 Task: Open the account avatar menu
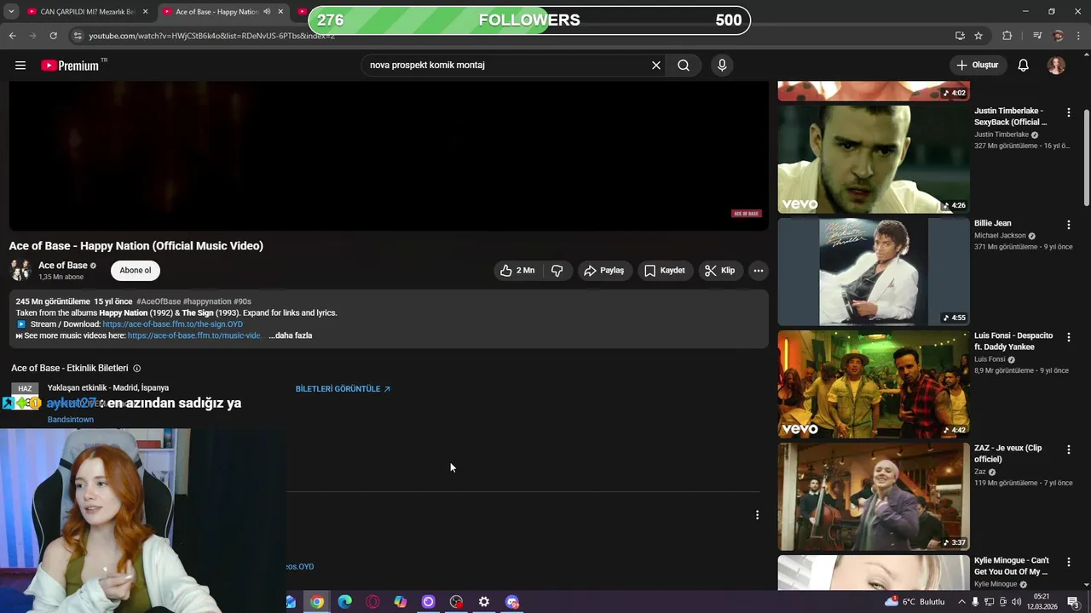tap(1056, 66)
